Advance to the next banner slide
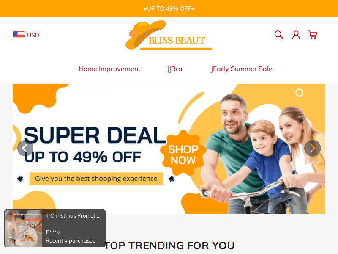Screen dimensions: 338x254 click(x=312, y=148)
